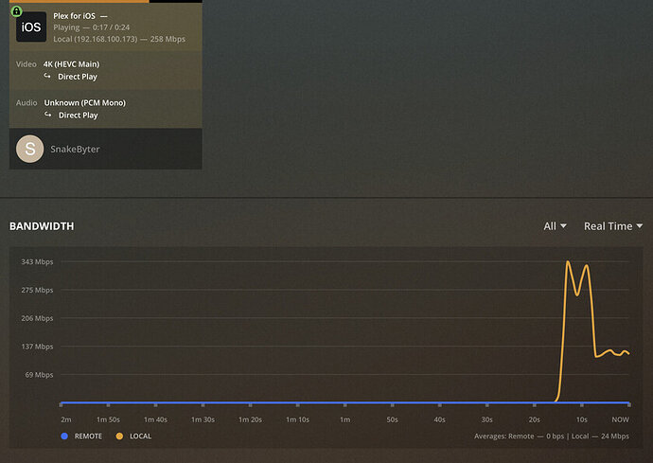Click the orange playback progress bar

pyautogui.click(x=79, y=1)
